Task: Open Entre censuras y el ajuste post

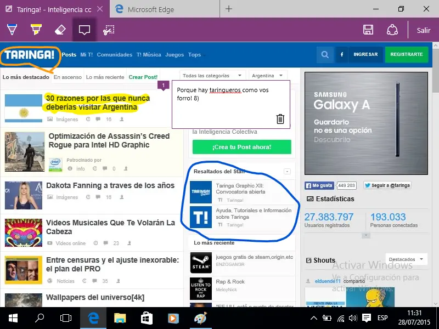Action: [112, 264]
